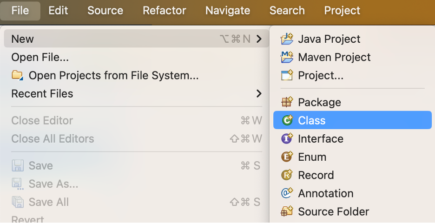Open the Source menu
The height and width of the screenshot is (223, 435).
tap(105, 10)
